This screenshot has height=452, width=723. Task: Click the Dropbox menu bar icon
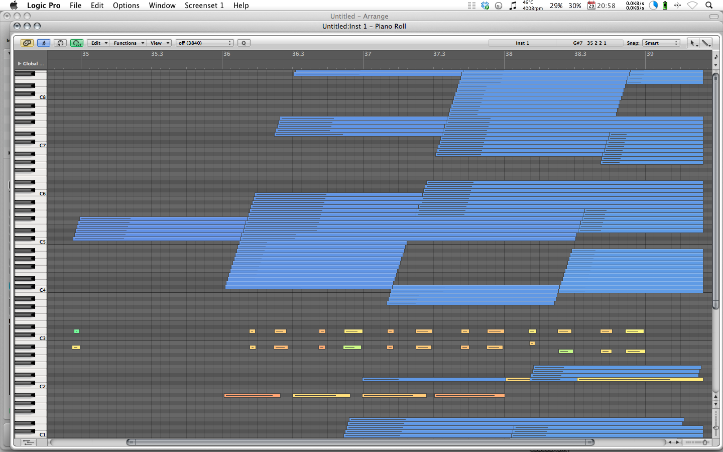click(485, 6)
